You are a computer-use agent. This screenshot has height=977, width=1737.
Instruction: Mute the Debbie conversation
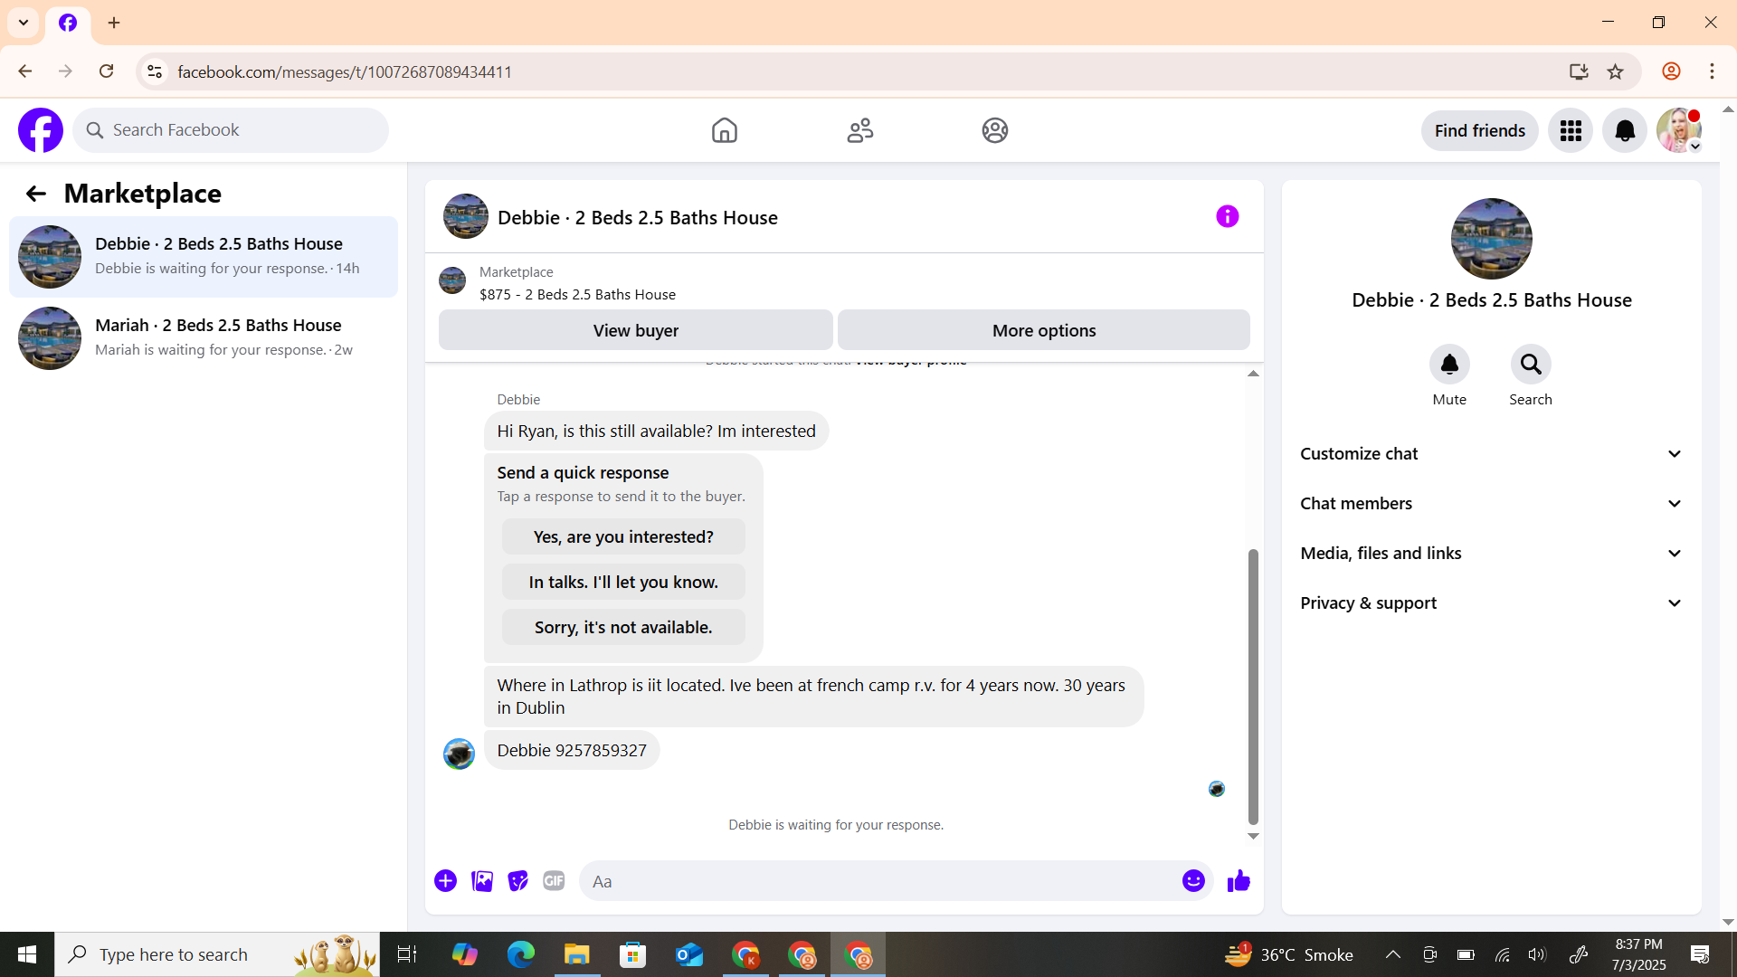[1448, 365]
